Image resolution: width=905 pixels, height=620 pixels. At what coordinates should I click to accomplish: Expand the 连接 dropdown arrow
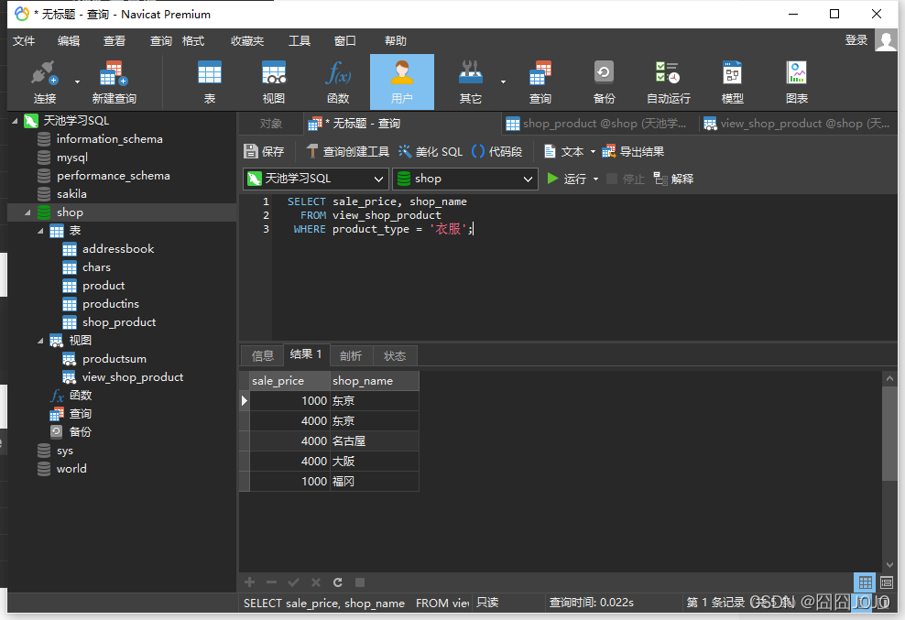pos(77,82)
